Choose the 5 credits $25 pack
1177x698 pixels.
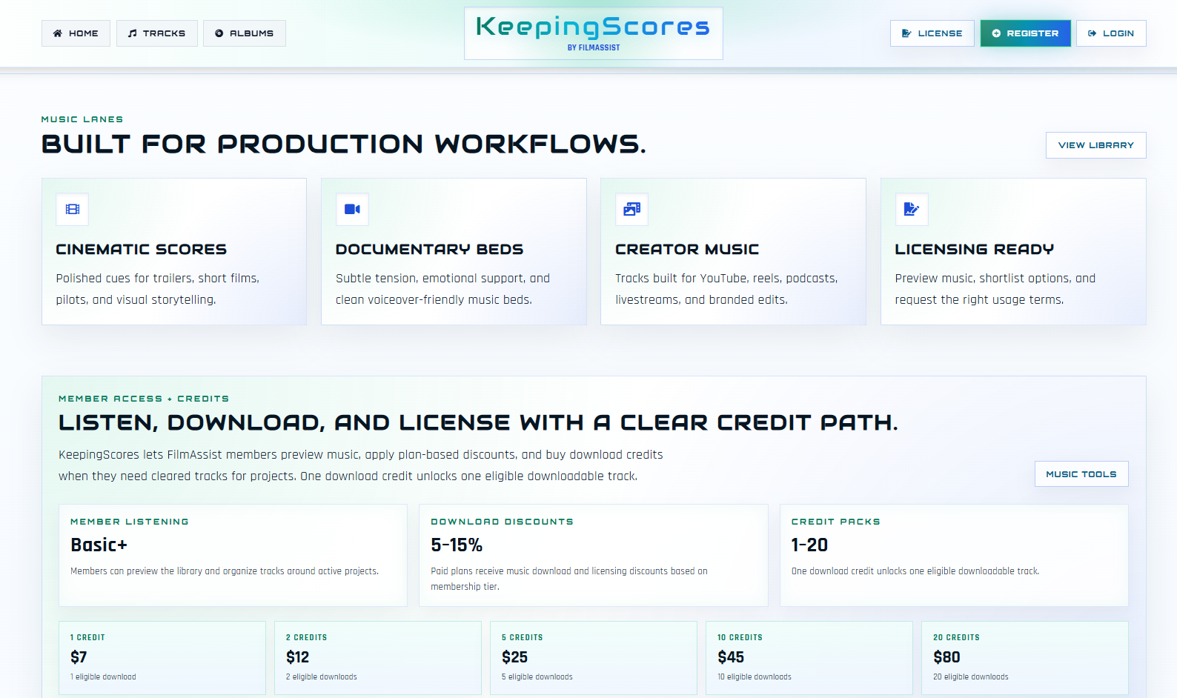tap(594, 658)
